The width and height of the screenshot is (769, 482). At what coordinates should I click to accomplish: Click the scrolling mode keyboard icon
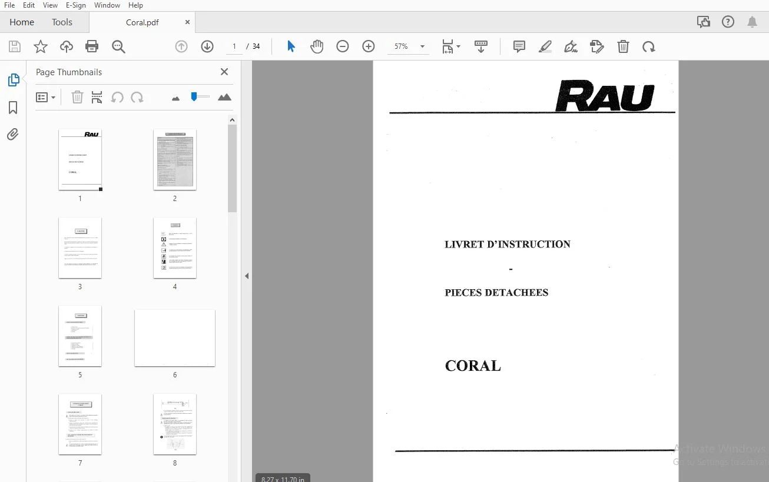[x=481, y=46]
